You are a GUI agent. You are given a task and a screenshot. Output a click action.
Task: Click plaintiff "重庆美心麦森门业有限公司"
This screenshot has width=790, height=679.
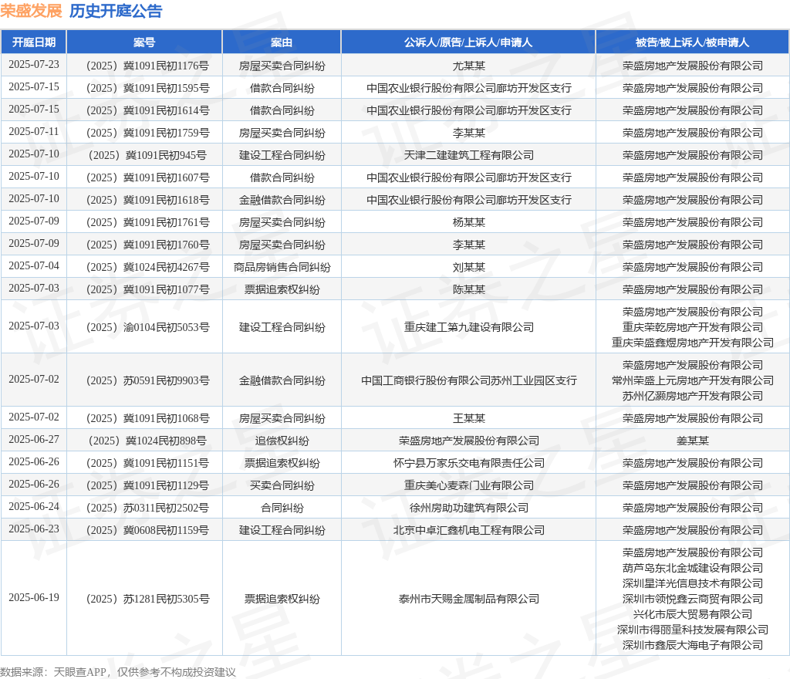468,485
